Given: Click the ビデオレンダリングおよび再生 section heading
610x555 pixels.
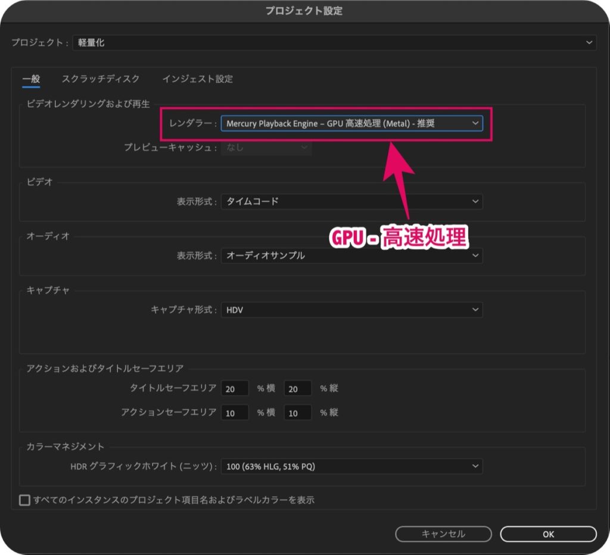Looking at the screenshot, I should (88, 104).
